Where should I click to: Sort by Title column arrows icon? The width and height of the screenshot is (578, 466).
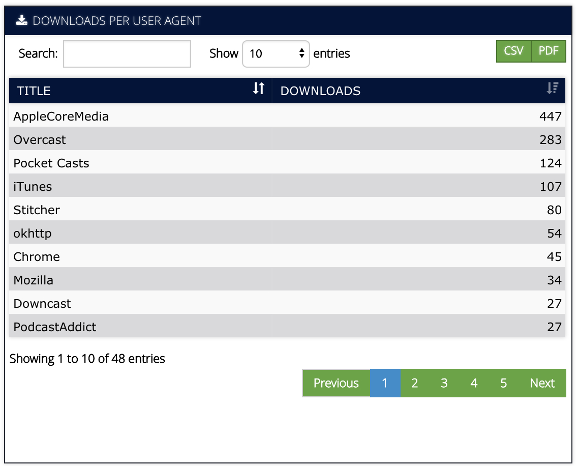pyautogui.click(x=259, y=89)
